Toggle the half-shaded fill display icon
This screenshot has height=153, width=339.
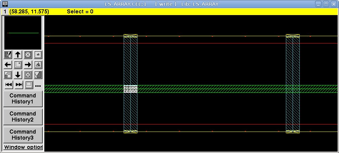38,75
